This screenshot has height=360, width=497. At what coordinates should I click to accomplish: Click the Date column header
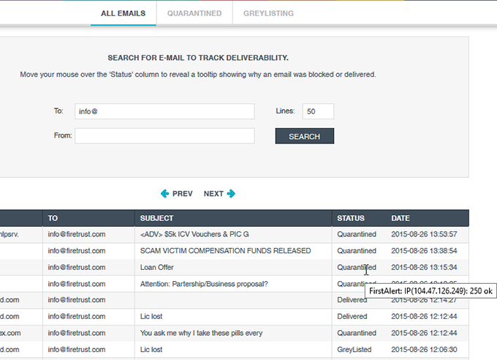(x=401, y=218)
